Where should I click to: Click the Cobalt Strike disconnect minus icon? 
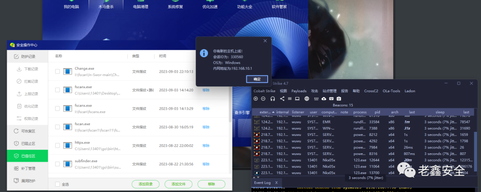[x=263, y=98]
